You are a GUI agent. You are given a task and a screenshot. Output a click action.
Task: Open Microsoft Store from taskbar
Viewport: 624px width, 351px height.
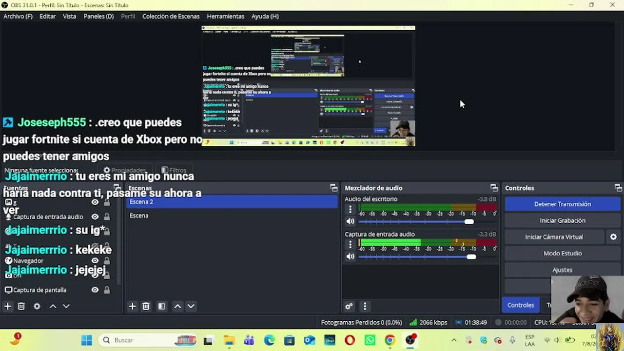[289, 340]
